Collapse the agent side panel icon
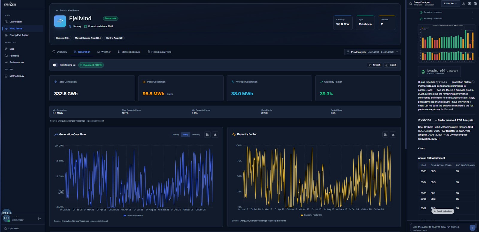 (475, 4)
